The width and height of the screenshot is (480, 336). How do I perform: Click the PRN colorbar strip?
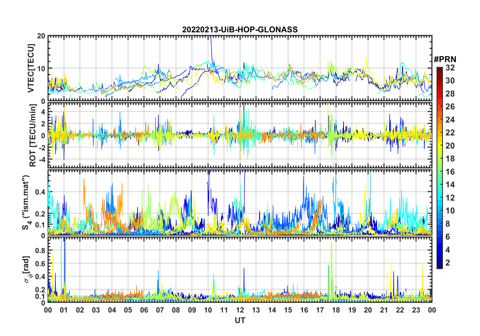[440, 168]
